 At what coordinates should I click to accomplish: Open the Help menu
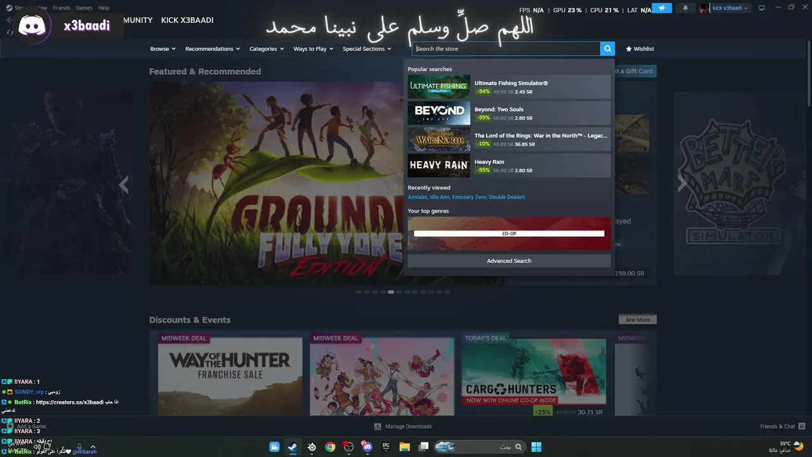click(103, 8)
